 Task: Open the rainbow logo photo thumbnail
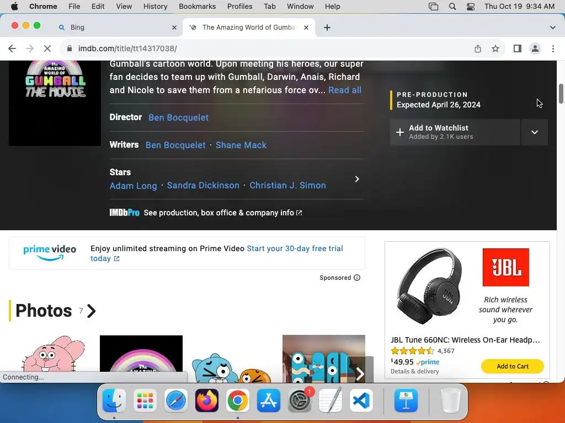tap(141, 359)
